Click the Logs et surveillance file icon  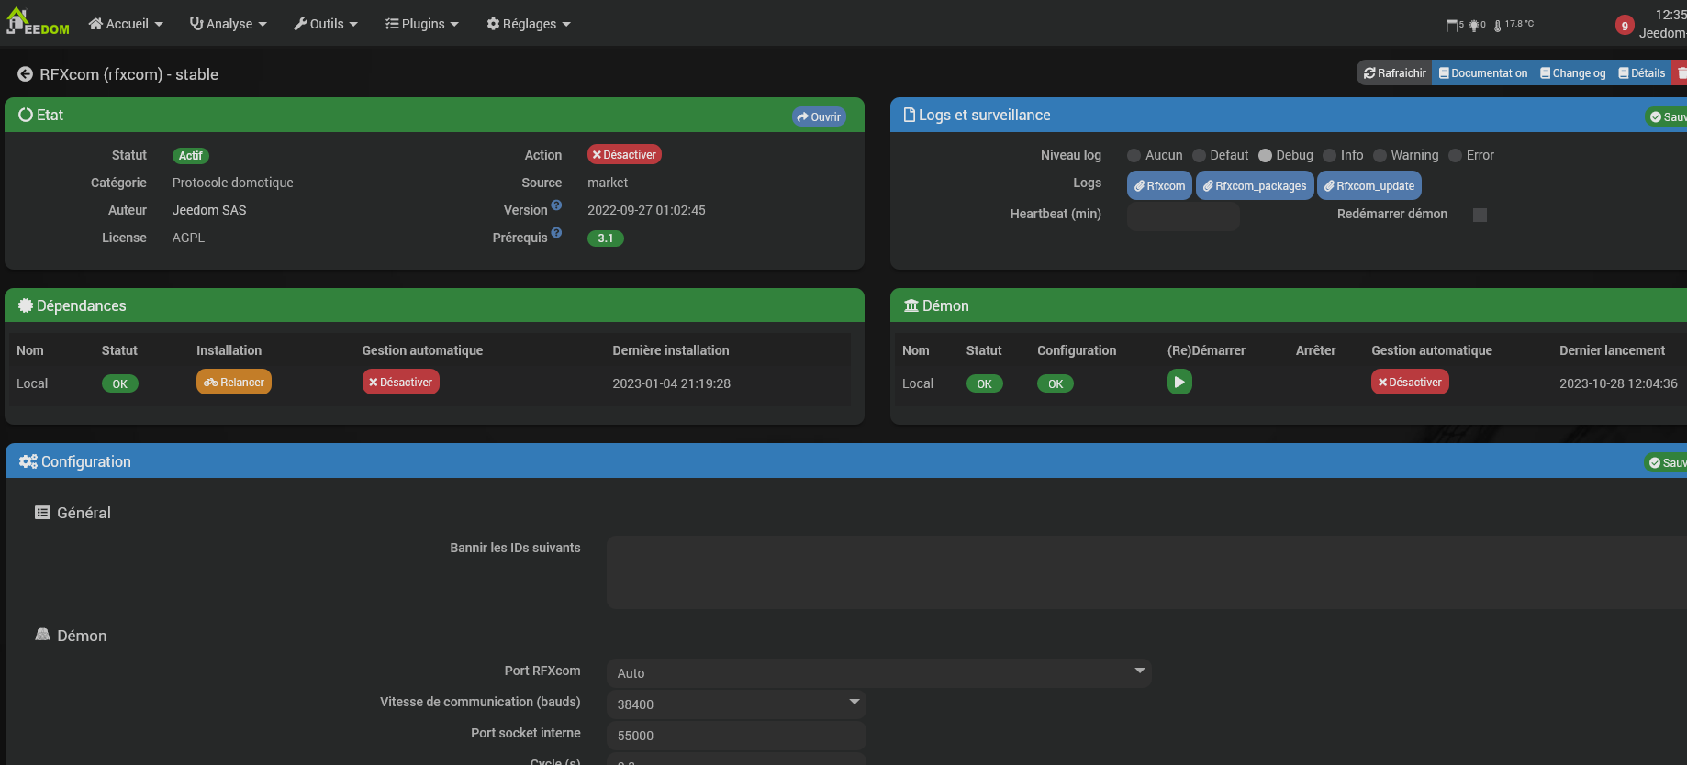(910, 115)
